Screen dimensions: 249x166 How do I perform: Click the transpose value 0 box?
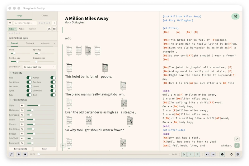pos(190,154)
